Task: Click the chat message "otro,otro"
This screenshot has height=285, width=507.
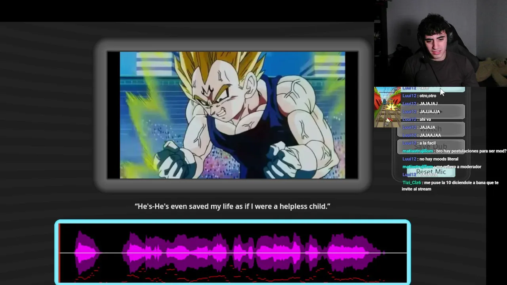Action: [427, 96]
